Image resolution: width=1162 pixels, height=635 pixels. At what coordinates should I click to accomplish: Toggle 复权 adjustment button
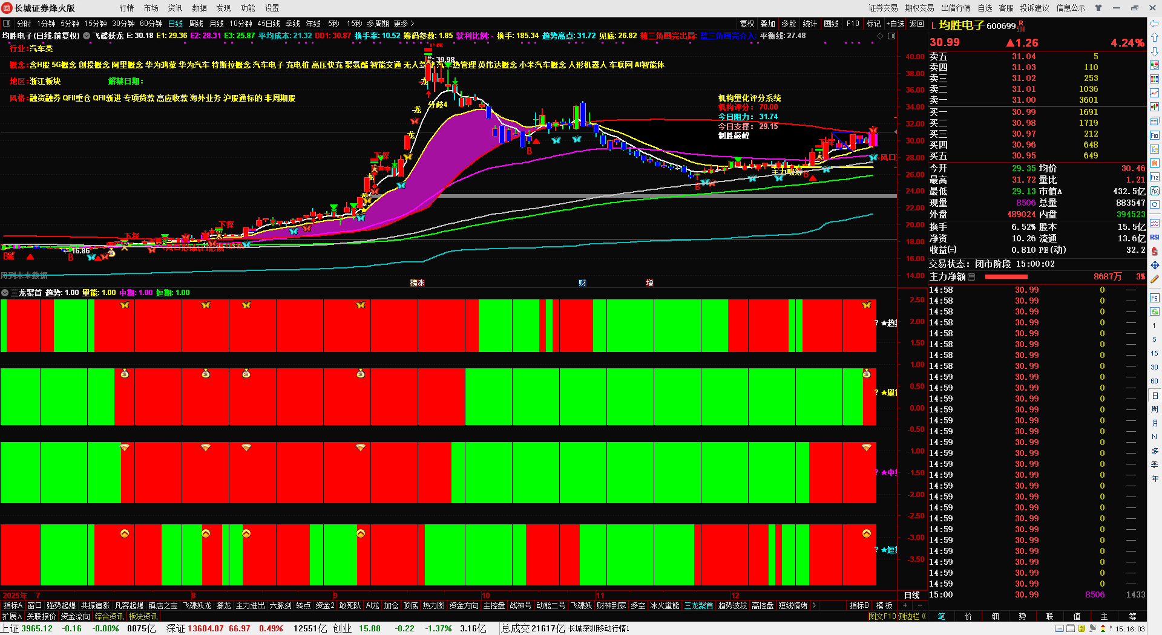coord(747,24)
